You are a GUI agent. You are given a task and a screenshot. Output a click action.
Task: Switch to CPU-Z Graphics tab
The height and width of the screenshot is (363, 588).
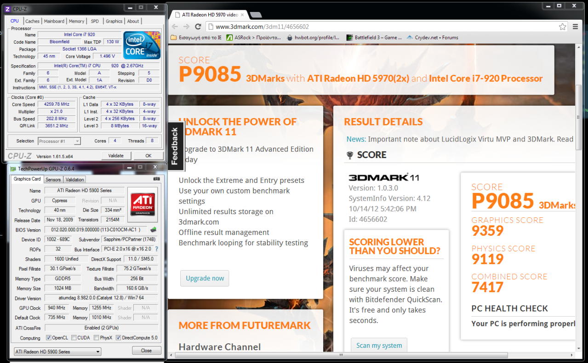coord(114,21)
